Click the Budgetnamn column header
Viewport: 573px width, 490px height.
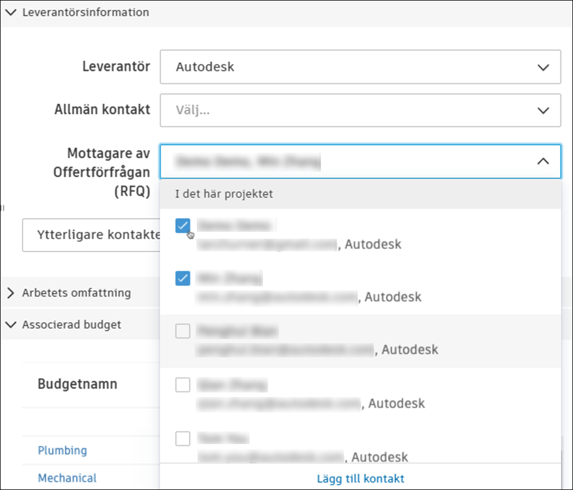(x=77, y=384)
